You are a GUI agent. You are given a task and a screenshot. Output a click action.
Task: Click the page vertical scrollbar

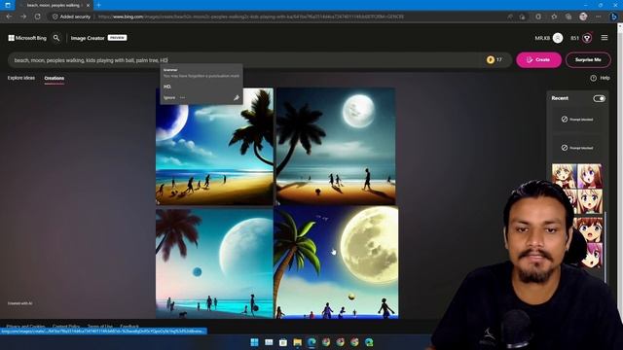pyautogui.click(x=620, y=171)
